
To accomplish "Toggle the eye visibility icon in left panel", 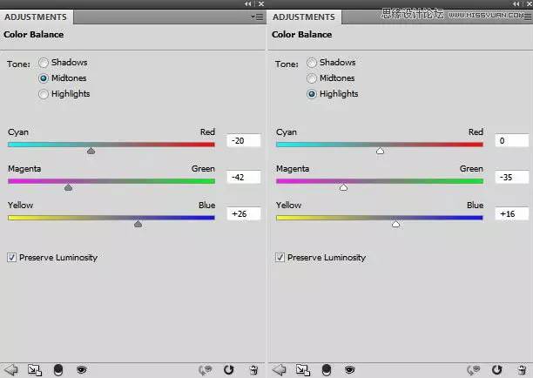I will click(x=82, y=369).
